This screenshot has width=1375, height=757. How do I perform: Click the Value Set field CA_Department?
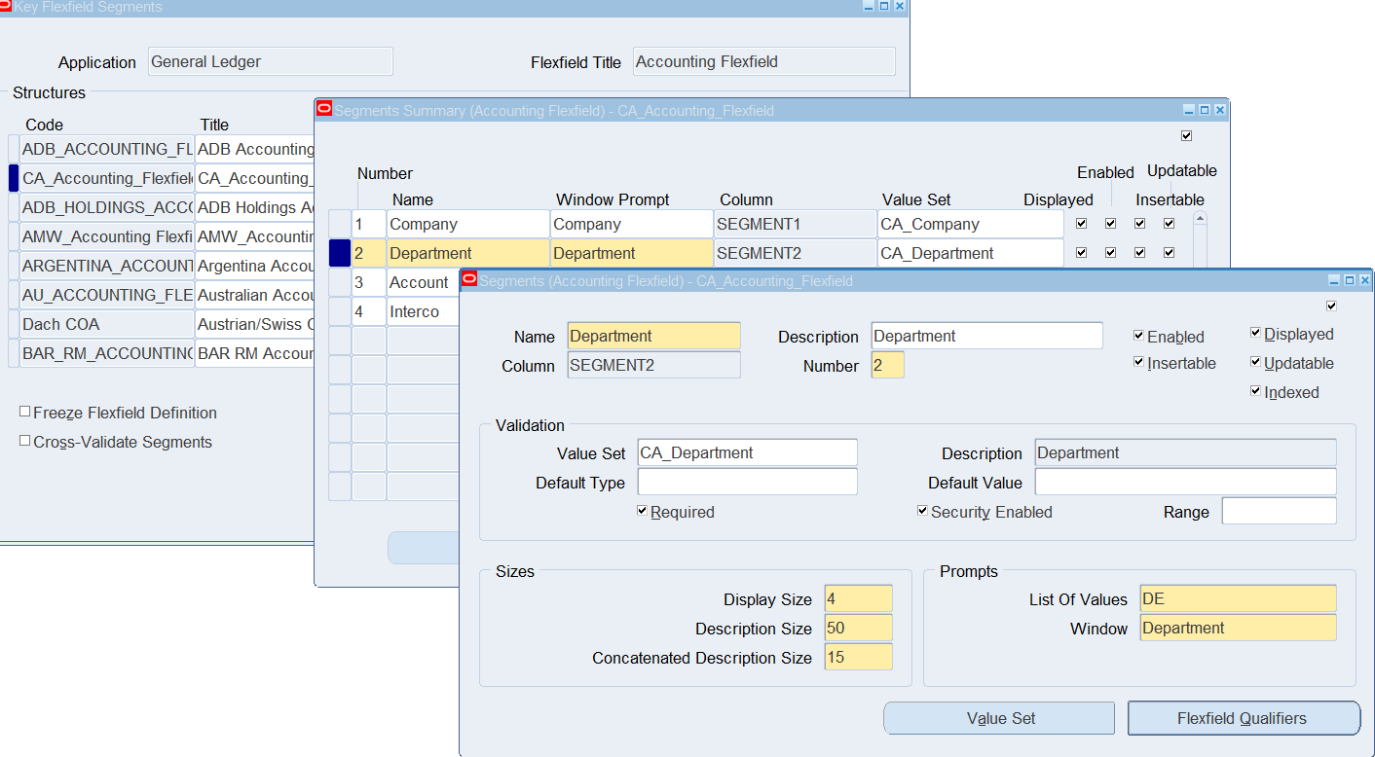pos(748,452)
